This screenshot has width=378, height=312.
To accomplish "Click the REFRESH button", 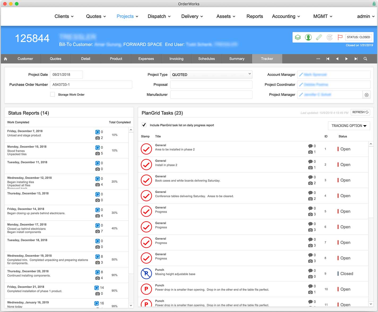I will (360, 112).
